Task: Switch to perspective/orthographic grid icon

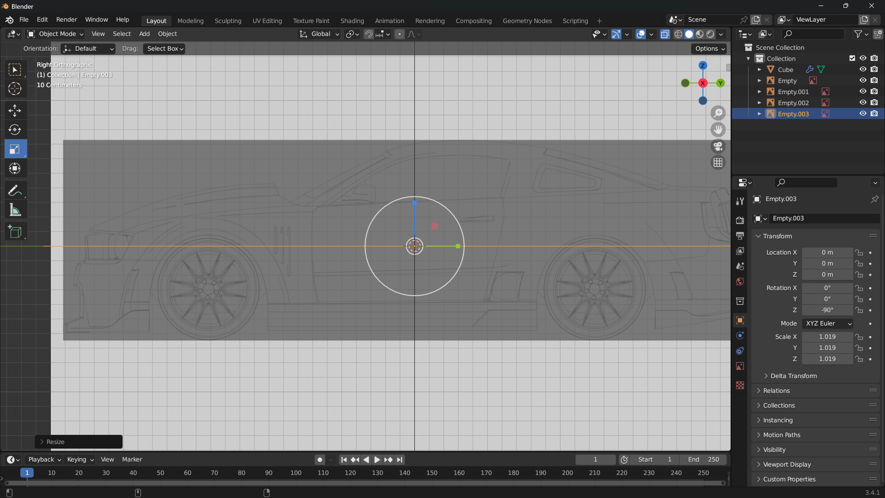Action: [718, 163]
